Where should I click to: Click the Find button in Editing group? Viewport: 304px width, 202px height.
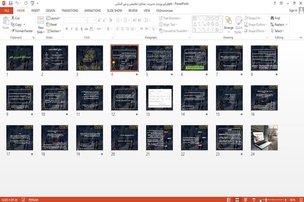pyautogui.click(x=275, y=18)
